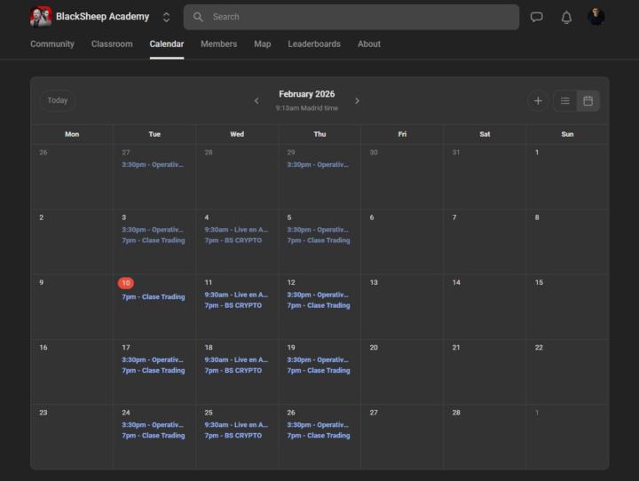Screen dimensions: 639x481
Task: Click day number 16 on Monday
Action: (43, 348)
